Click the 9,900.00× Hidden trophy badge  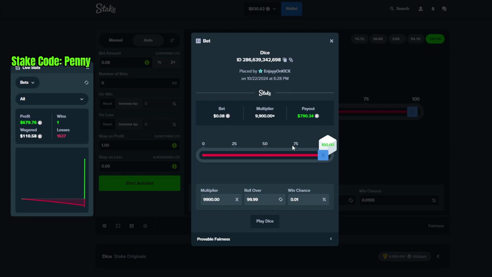[404, 256]
